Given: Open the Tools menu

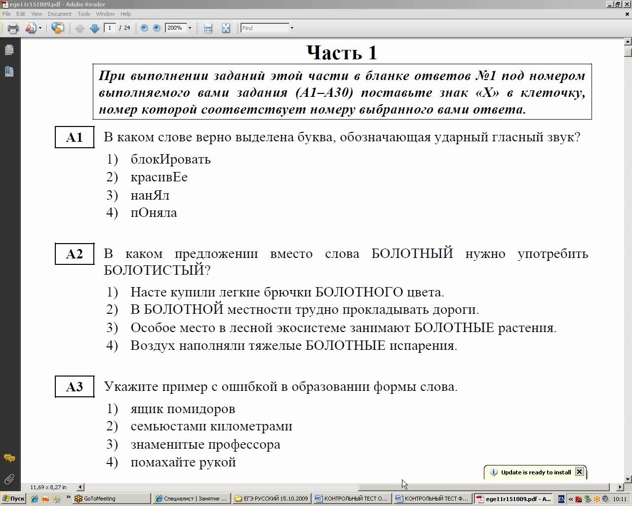Looking at the screenshot, I should [84, 14].
